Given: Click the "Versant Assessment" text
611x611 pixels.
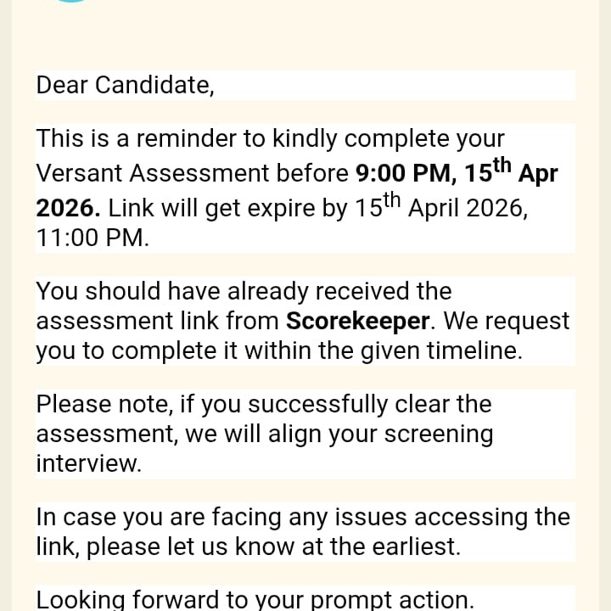Looking at the screenshot, I should point(150,173).
